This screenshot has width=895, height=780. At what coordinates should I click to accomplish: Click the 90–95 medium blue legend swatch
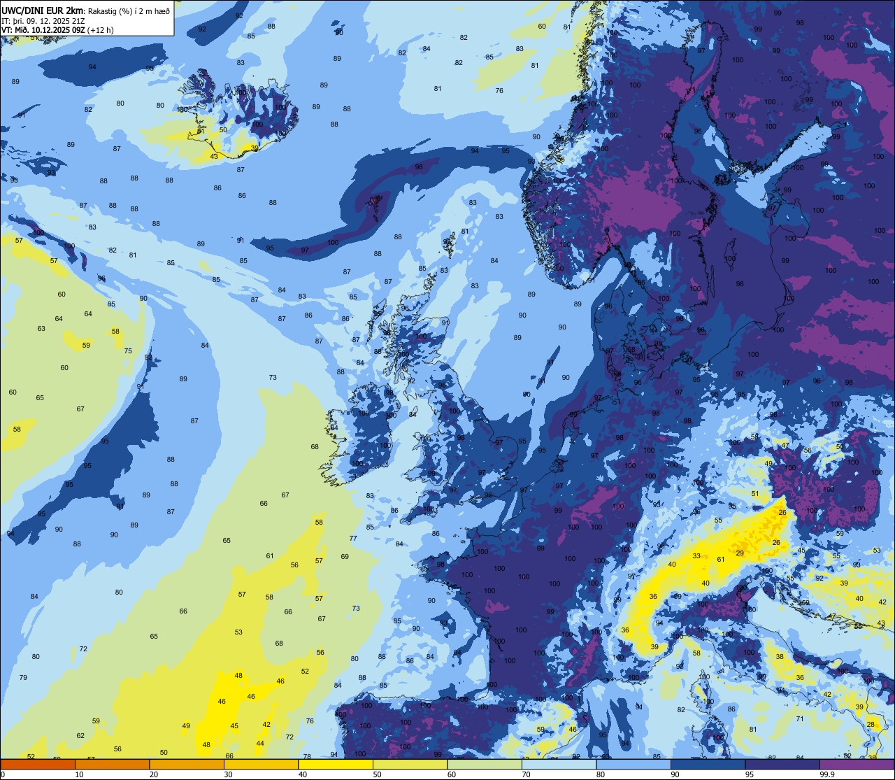point(708,764)
